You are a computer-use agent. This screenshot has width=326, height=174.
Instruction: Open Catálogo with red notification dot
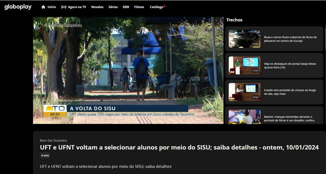157,7
